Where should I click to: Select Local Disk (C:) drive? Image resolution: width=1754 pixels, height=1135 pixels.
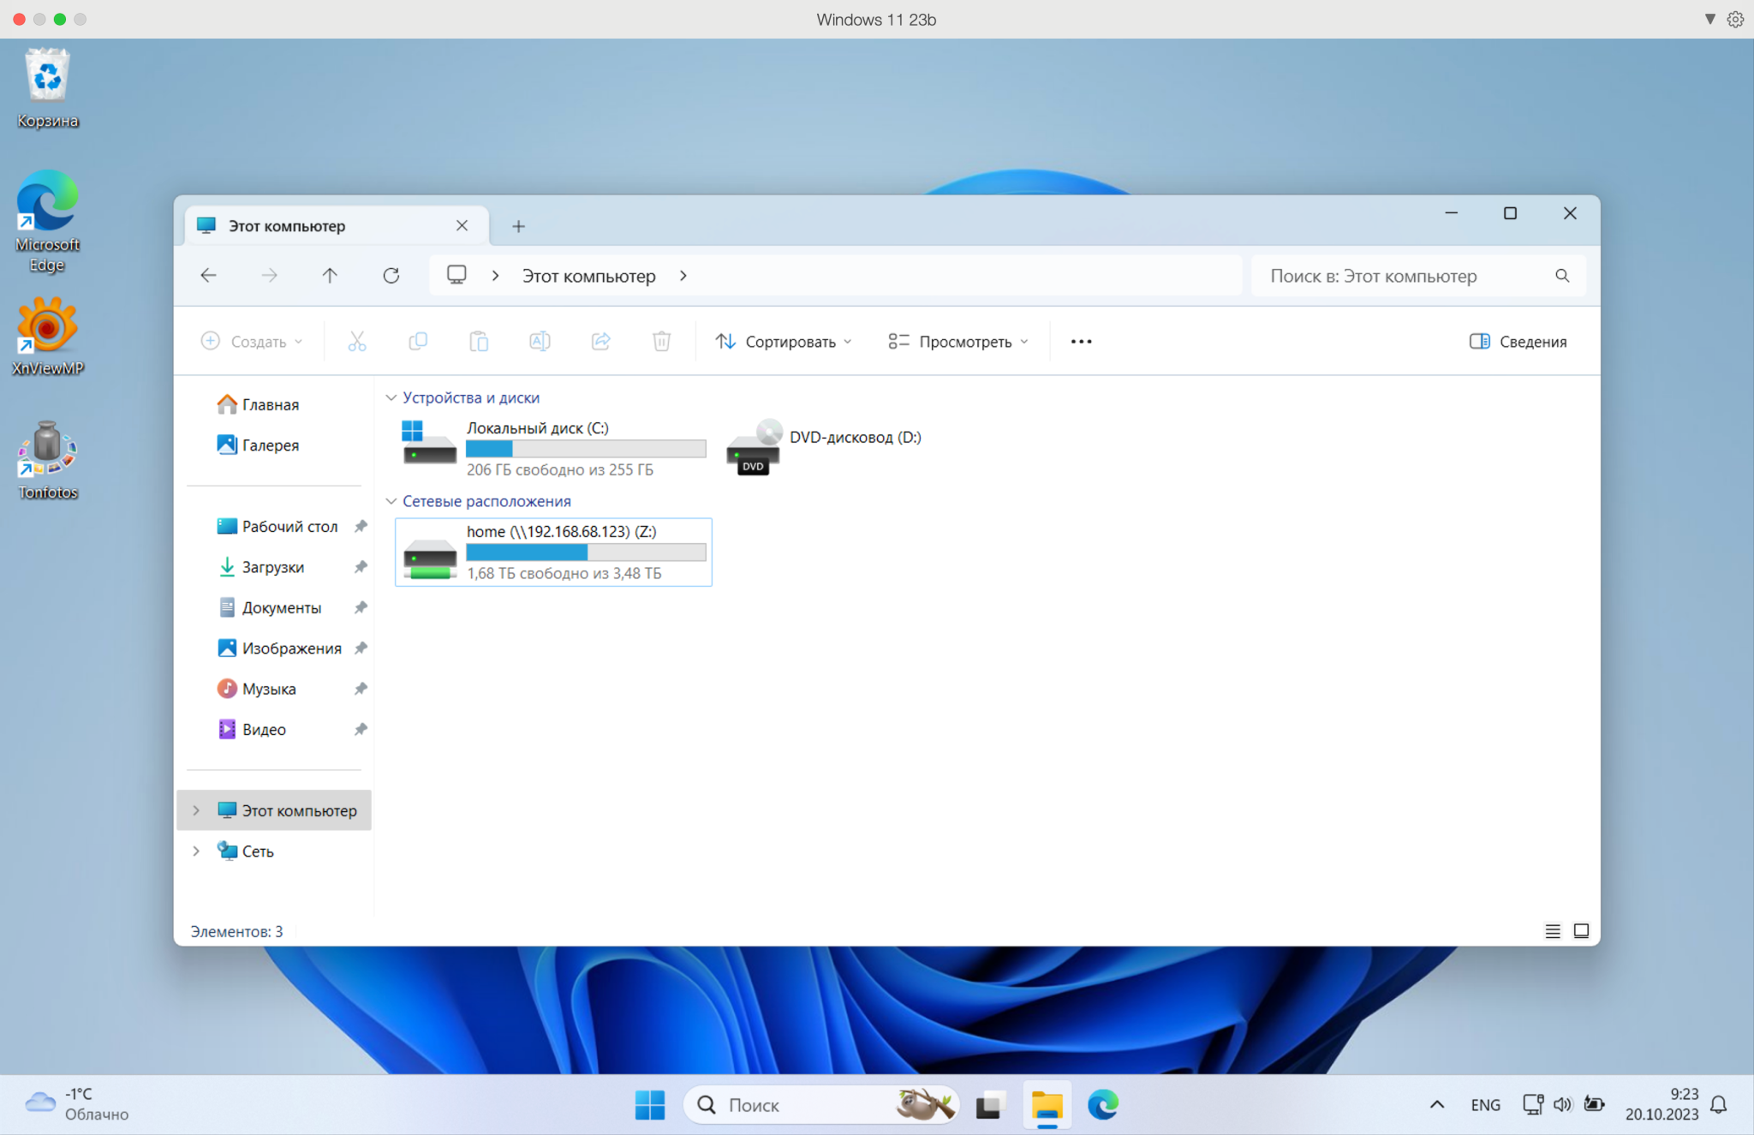[553, 448]
